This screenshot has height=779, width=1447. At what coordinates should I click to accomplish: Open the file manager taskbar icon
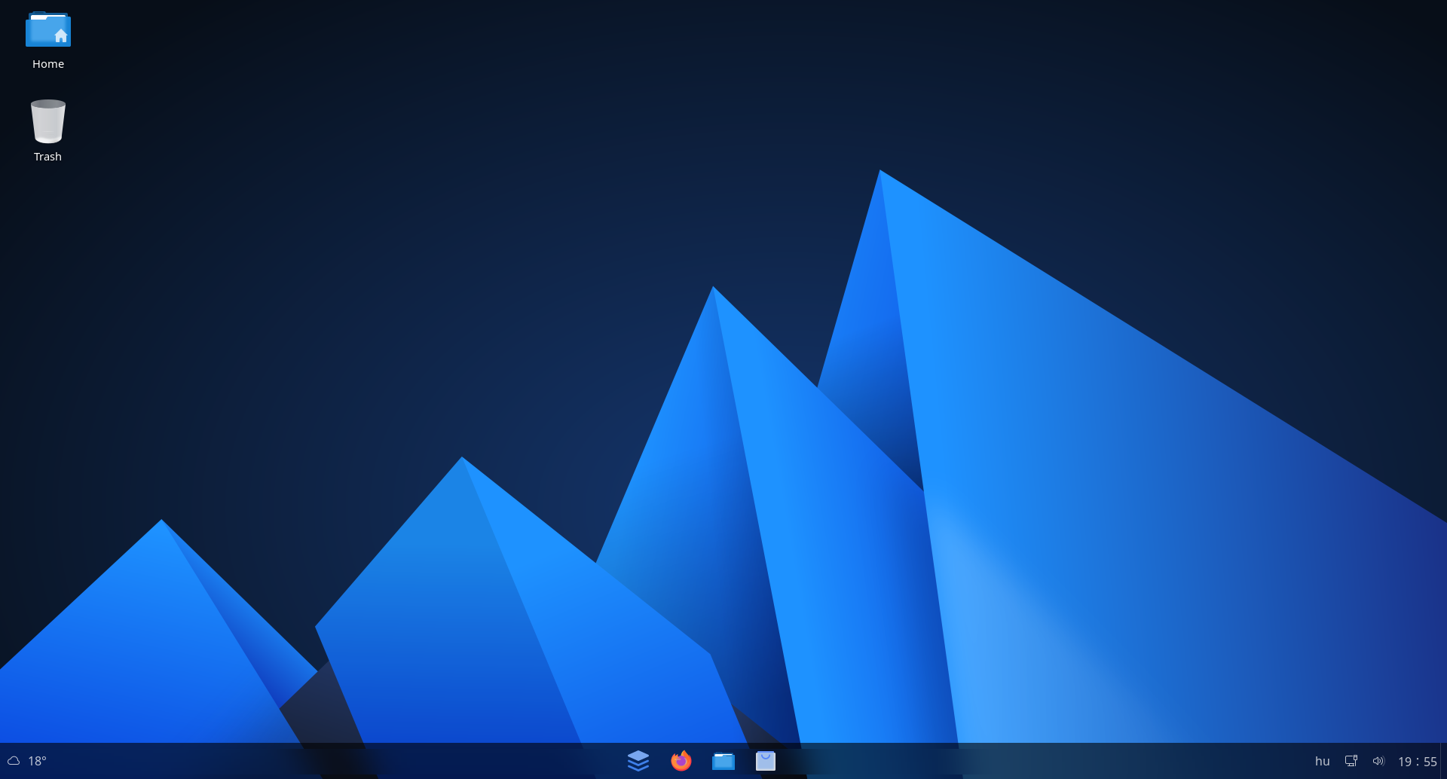click(723, 761)
